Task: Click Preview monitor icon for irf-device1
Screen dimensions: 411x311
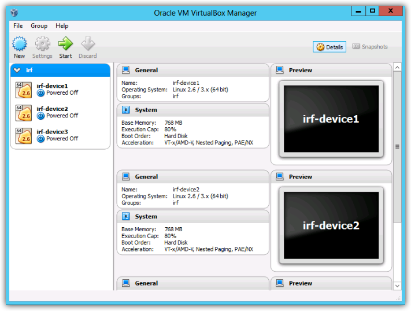Action: pyautogui.click(x=280, y=70)
